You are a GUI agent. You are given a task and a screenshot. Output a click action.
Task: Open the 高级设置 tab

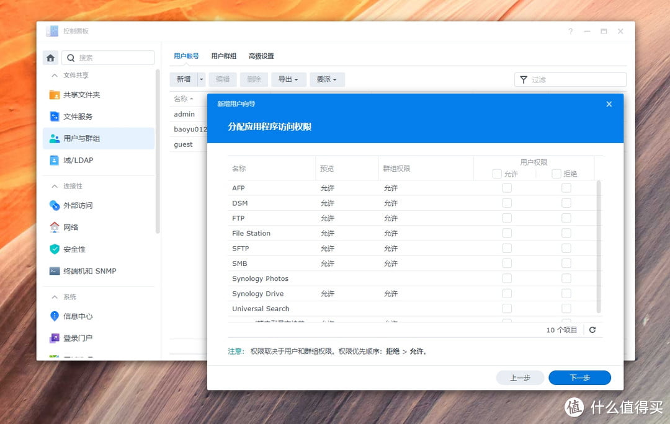pos(262,56)
